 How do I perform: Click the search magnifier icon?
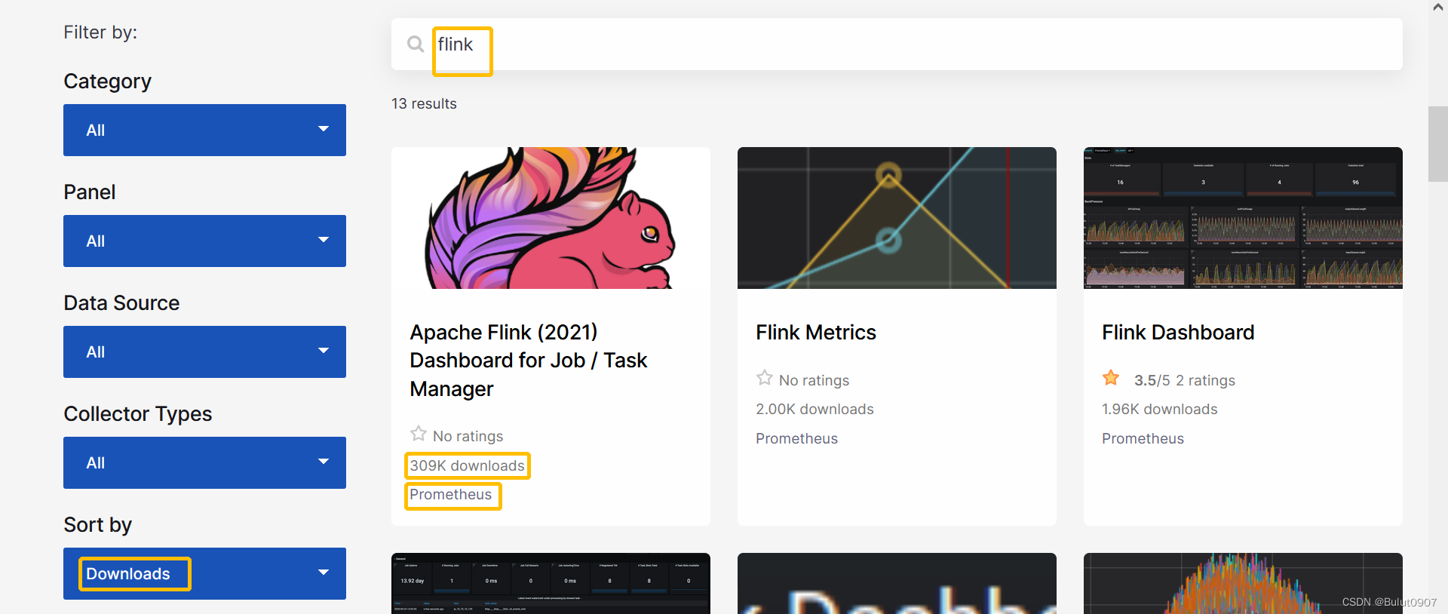(416, 45)
